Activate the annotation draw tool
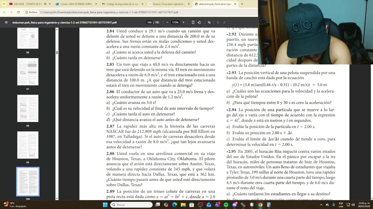 (x=209, y=22)
